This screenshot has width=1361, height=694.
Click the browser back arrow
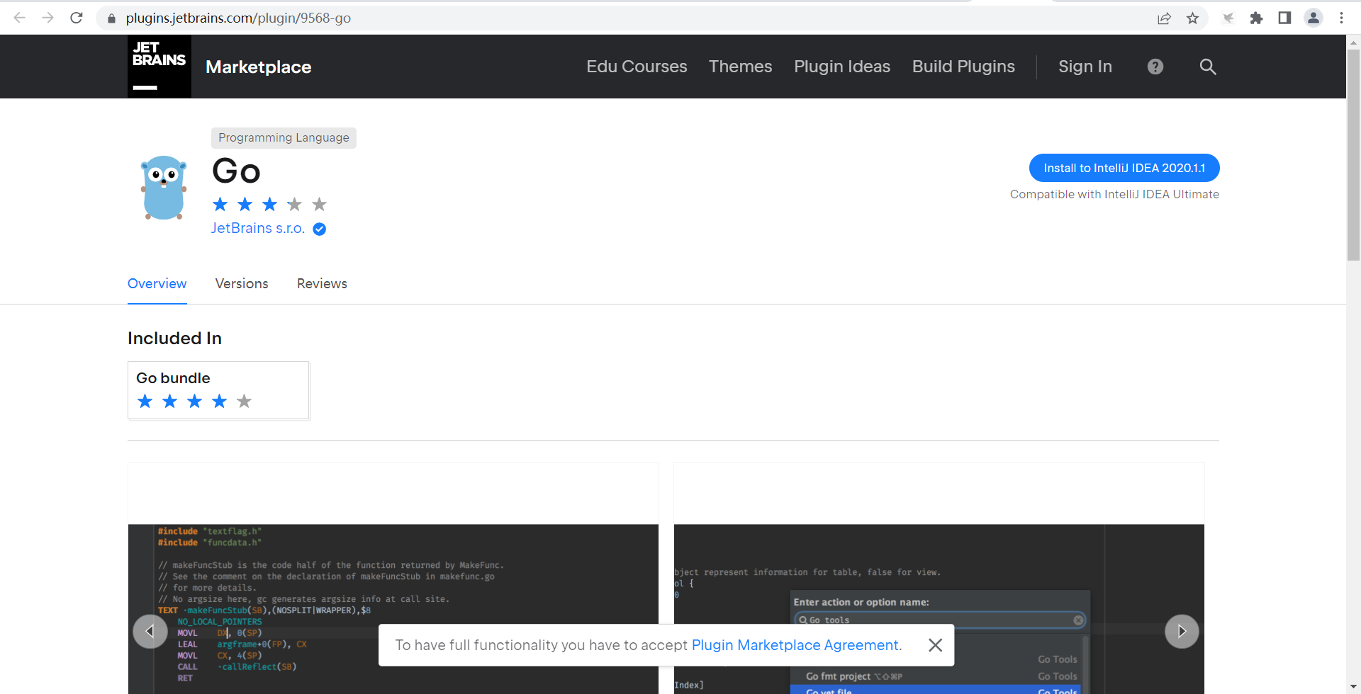coord(20,18)
